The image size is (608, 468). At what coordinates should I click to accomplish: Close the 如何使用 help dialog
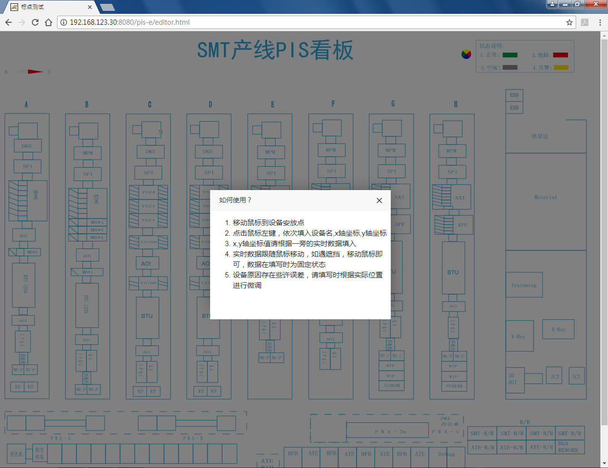point(379,201)
